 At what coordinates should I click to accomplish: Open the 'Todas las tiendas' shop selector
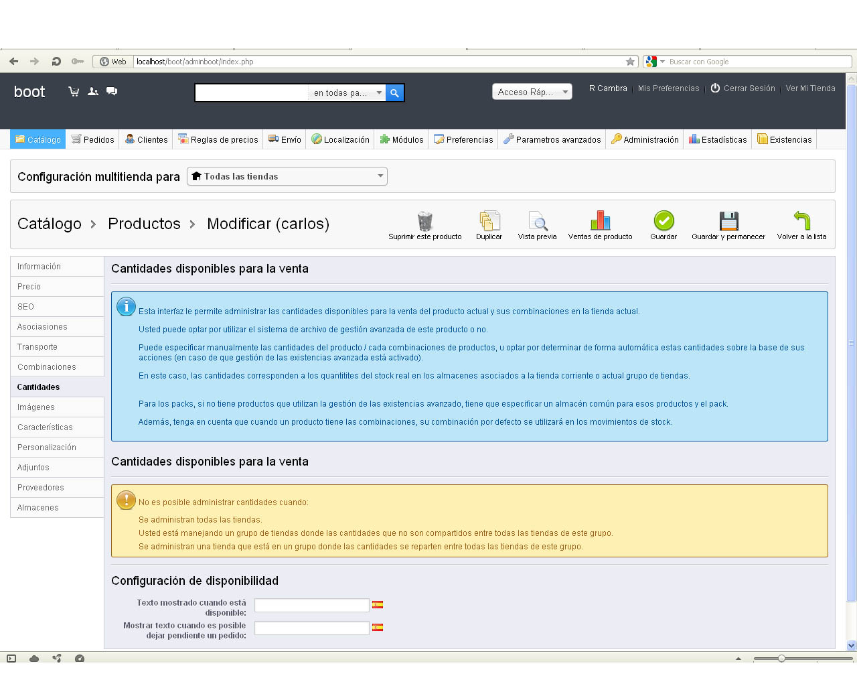pos(287,176)
